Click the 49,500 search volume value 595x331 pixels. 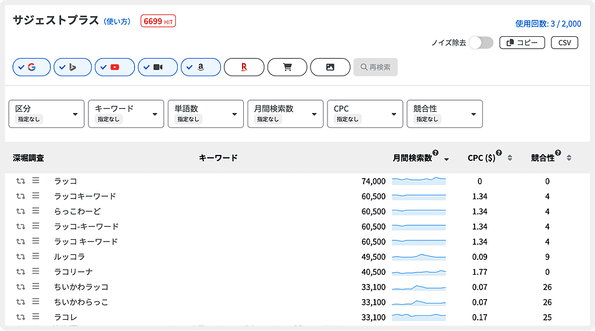point(374,257)
